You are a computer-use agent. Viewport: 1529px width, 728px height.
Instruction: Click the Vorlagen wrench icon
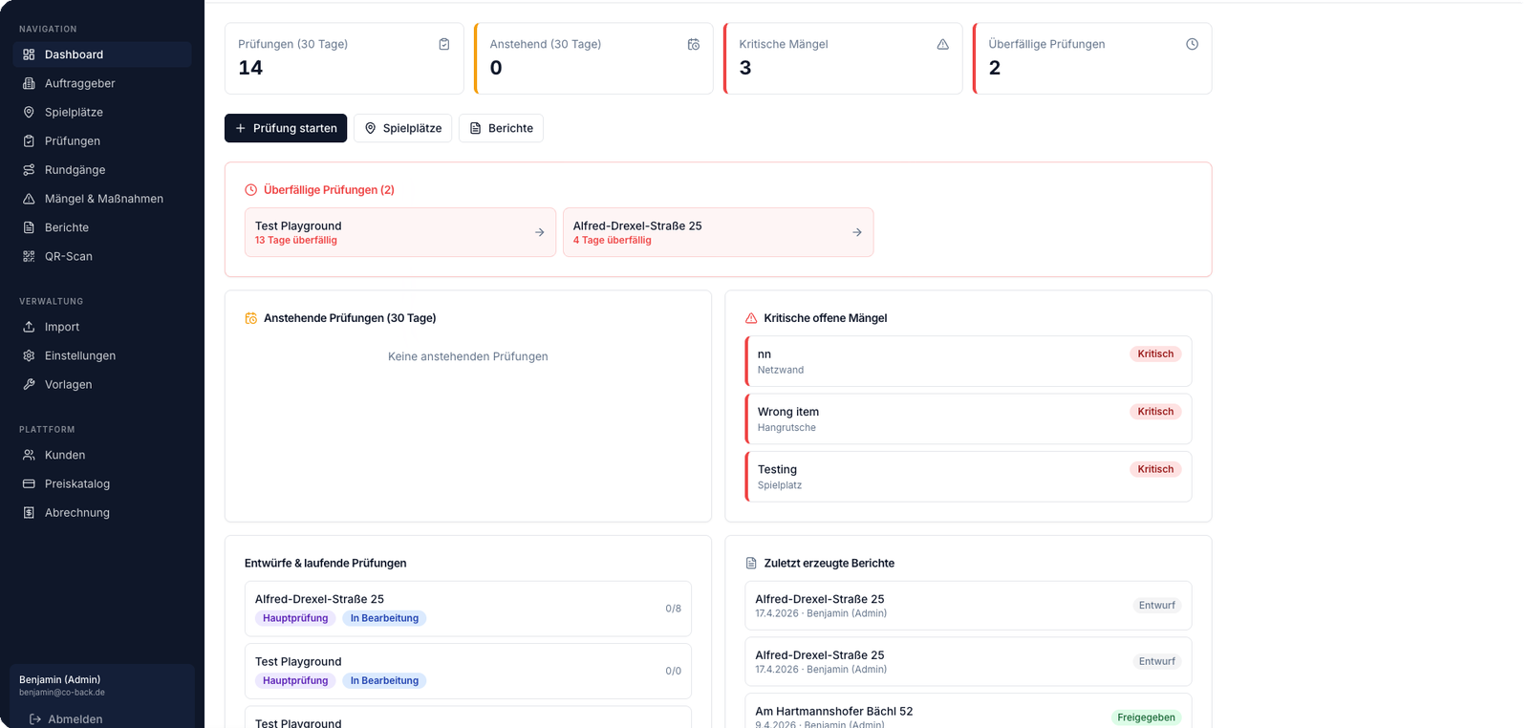point(29,384)
